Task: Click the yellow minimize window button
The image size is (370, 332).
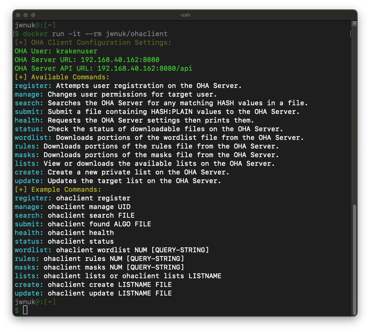Action: click(26, 15)
